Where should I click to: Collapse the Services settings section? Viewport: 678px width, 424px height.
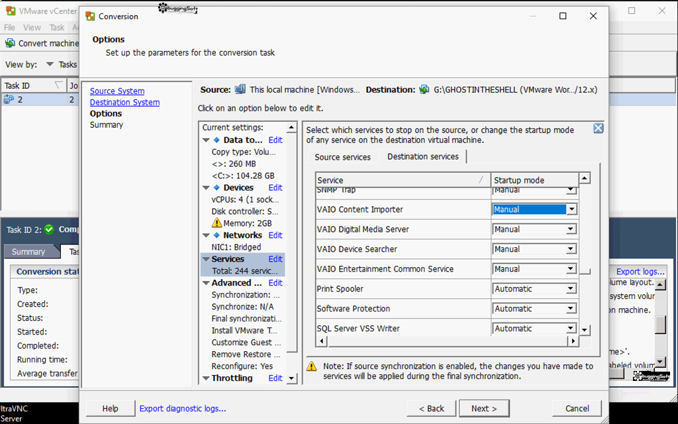click(206, 259)
